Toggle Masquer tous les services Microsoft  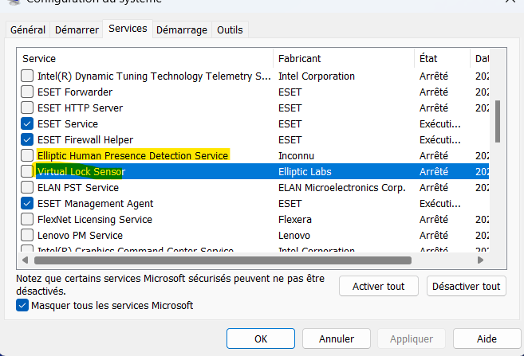pyautogui.click(x=22, y=305)
